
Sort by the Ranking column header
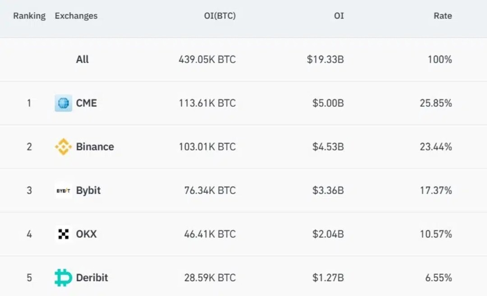click(x=29, y=16)
